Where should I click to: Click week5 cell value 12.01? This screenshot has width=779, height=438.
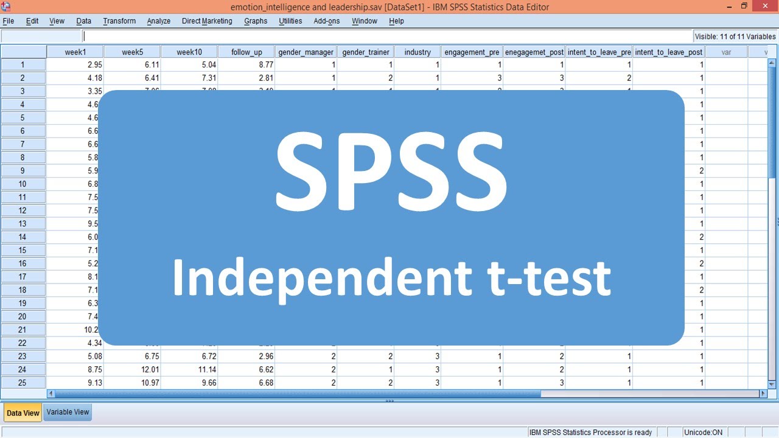(132, 369)
